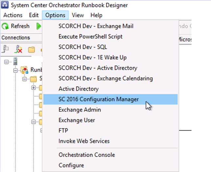Collapse the folder under Runbooks

pyautogui.click(x=25, y=79)
